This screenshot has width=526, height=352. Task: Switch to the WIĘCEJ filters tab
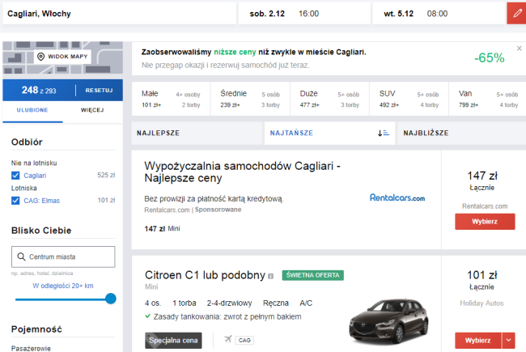pos(92,110)
